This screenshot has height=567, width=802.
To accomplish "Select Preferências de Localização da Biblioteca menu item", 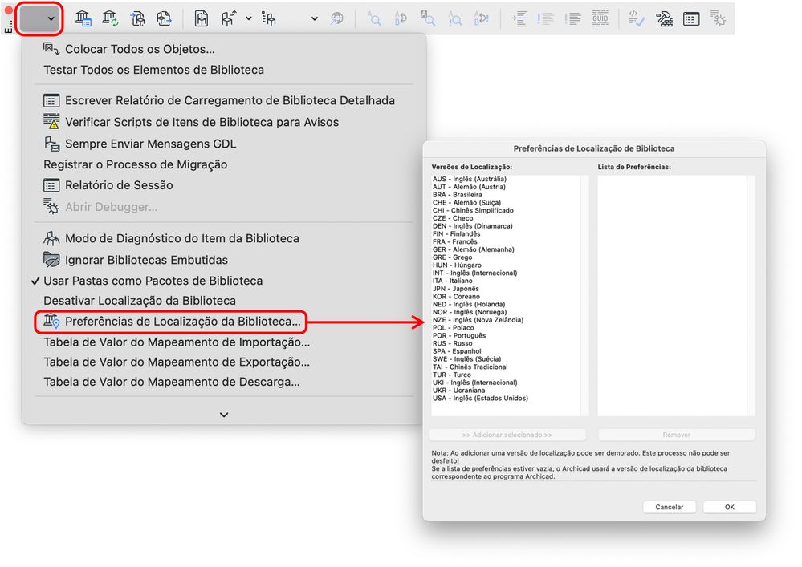I will tap(171, 322).
